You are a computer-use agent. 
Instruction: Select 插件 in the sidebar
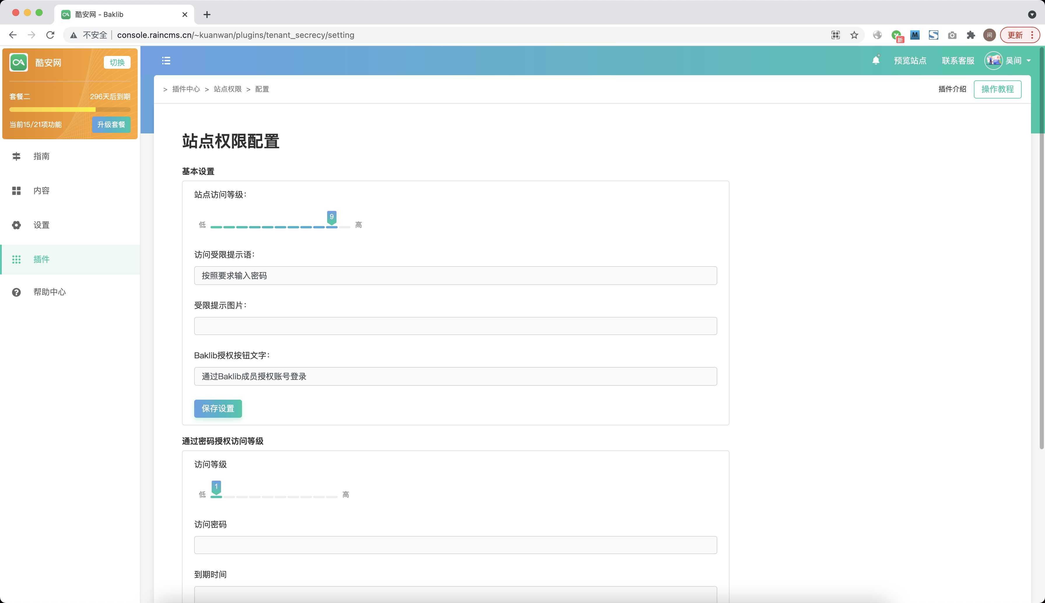(71, 259)
